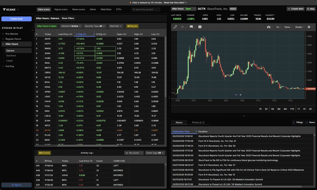Collapse the left sidebar with arrow icon
Image resolution: width=317 pixels, height=190 pixels.
coord(33,30)
